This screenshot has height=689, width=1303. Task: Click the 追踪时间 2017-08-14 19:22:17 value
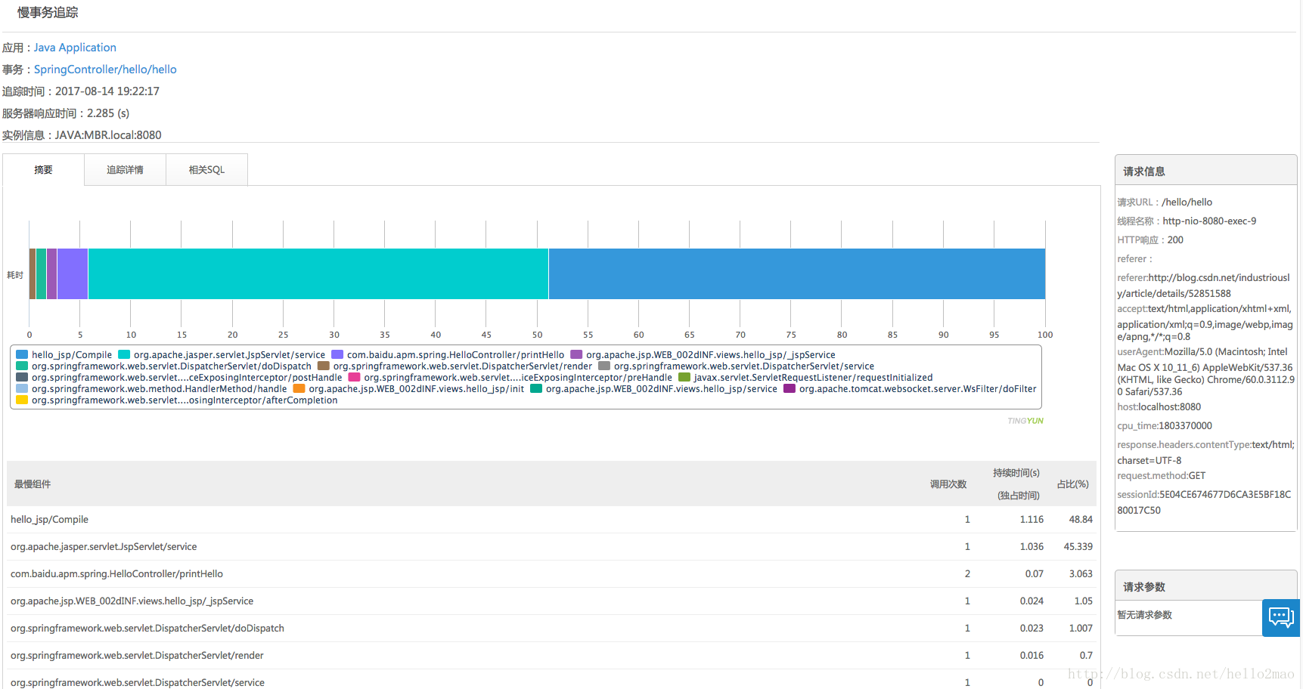click(107, 91)
